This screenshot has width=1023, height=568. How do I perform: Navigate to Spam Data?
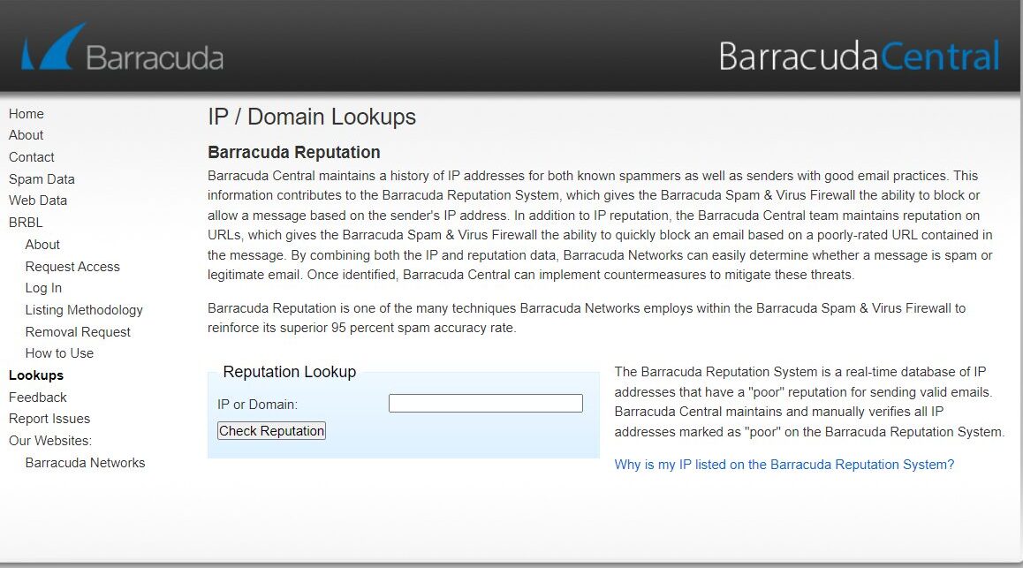tap(42, 179)
